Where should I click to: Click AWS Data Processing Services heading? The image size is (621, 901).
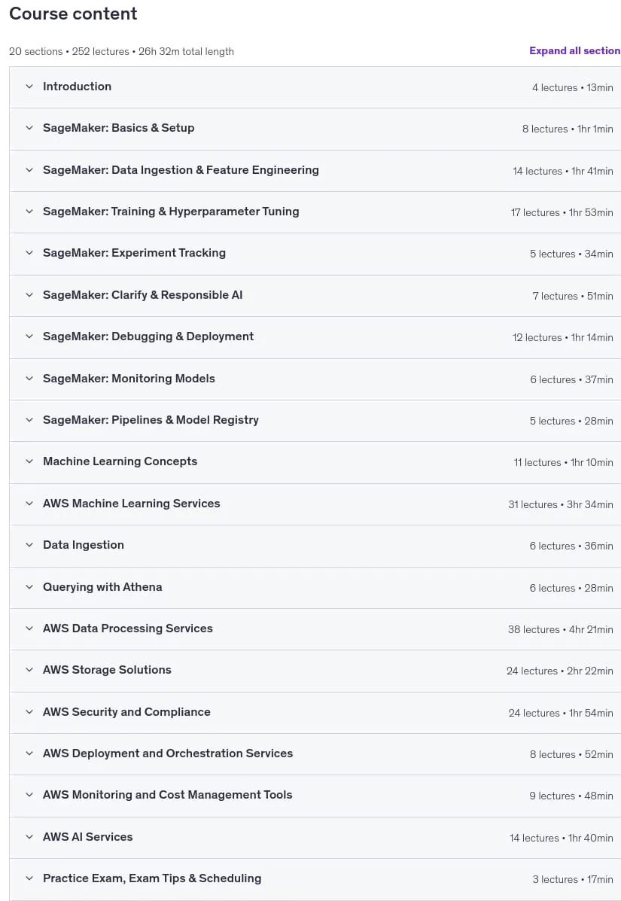127,628
